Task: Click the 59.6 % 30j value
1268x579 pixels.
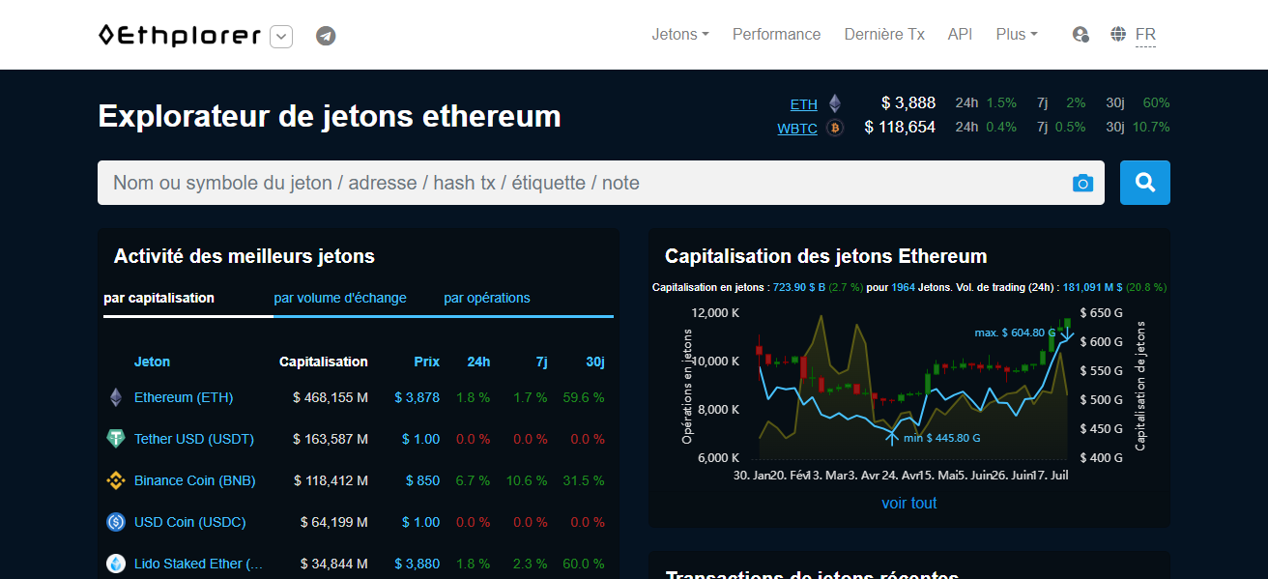Action: [584, 397]
